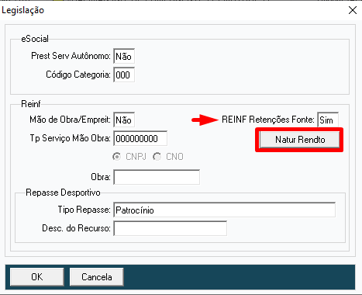This screenshot has height=295, width=362.
Task: Click the 'Desc. do Recurso:' label
Action: [x=76, y=228]
